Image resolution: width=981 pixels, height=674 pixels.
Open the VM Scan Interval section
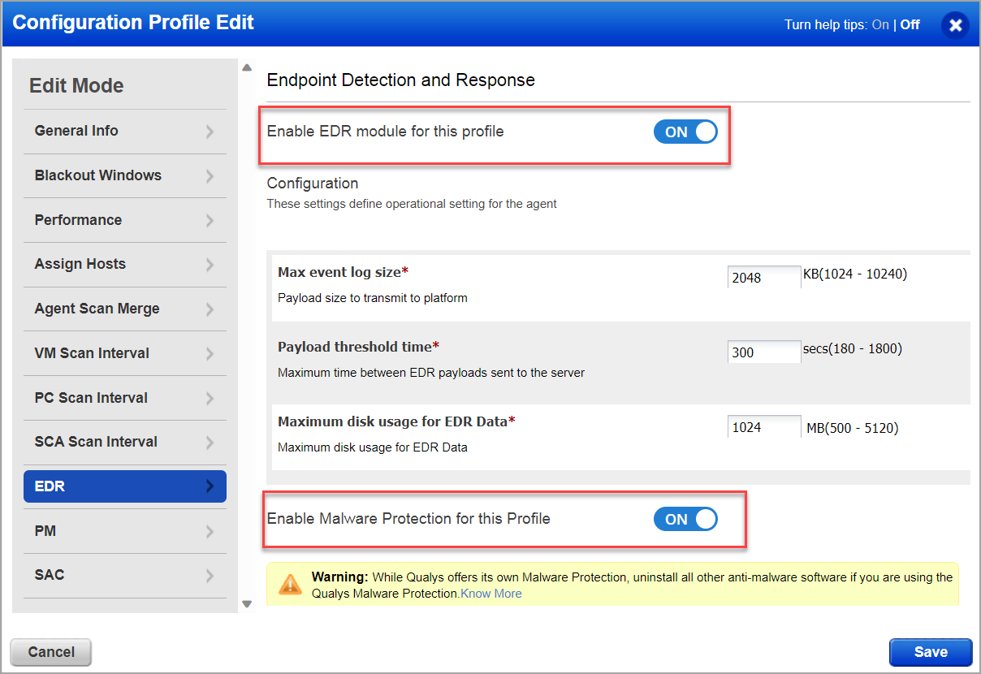(125, 353)
